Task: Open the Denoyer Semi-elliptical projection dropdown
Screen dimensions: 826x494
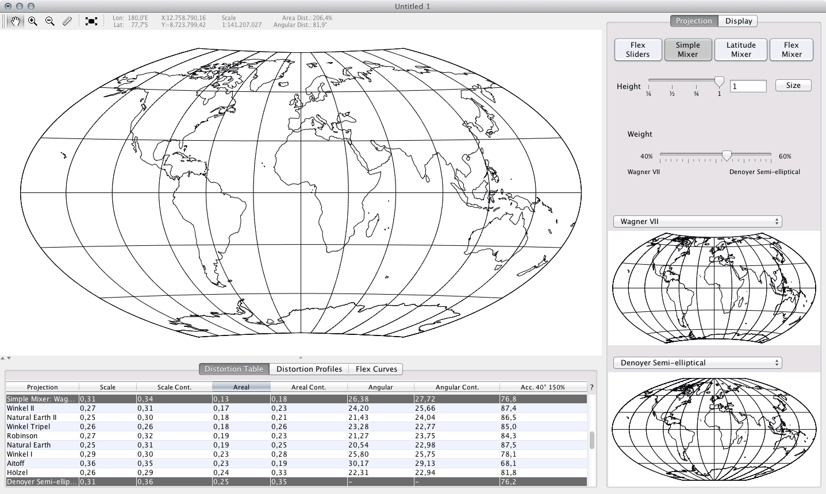Action: [x=697, y=363]
